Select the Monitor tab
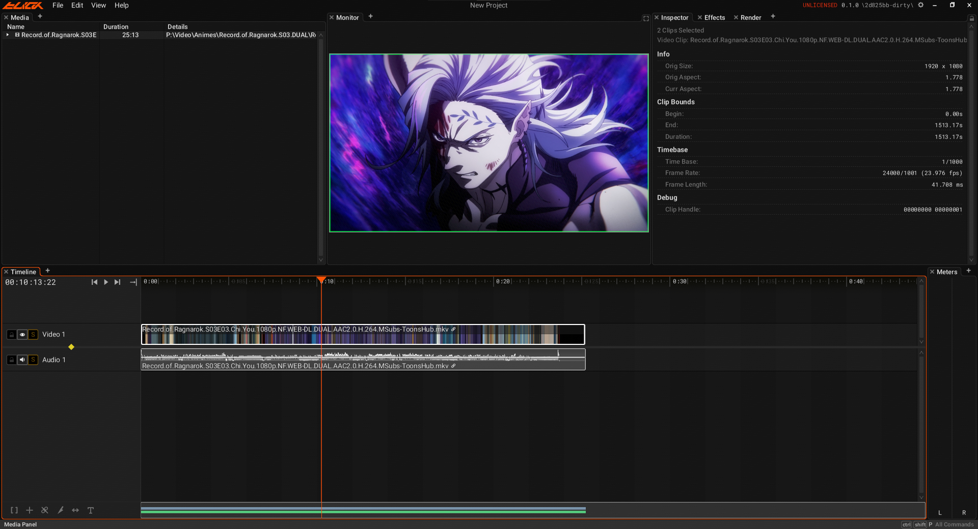 tap(347, 17)
